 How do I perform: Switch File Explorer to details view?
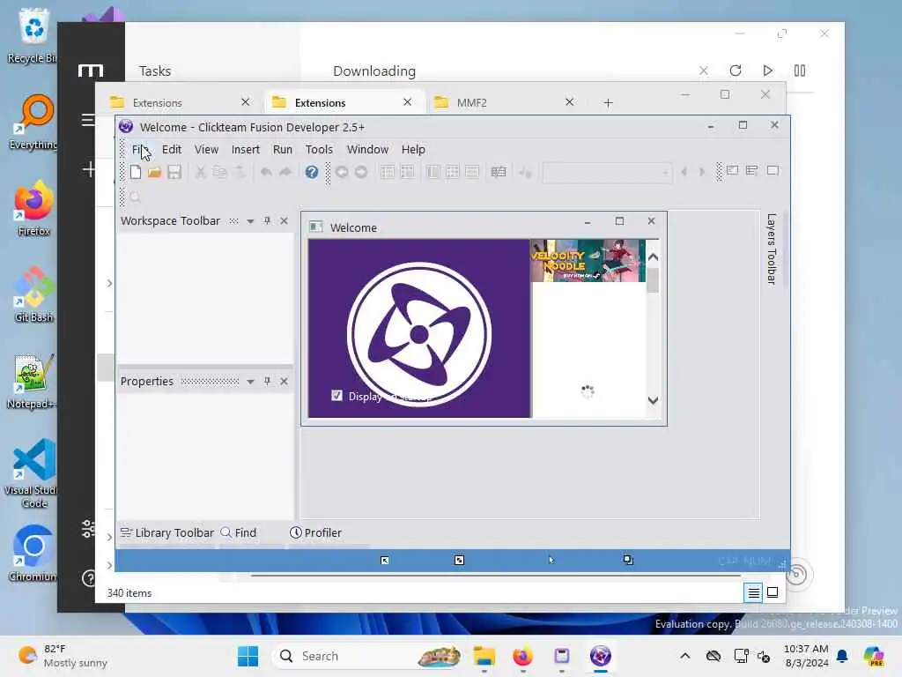coord(754,592)
